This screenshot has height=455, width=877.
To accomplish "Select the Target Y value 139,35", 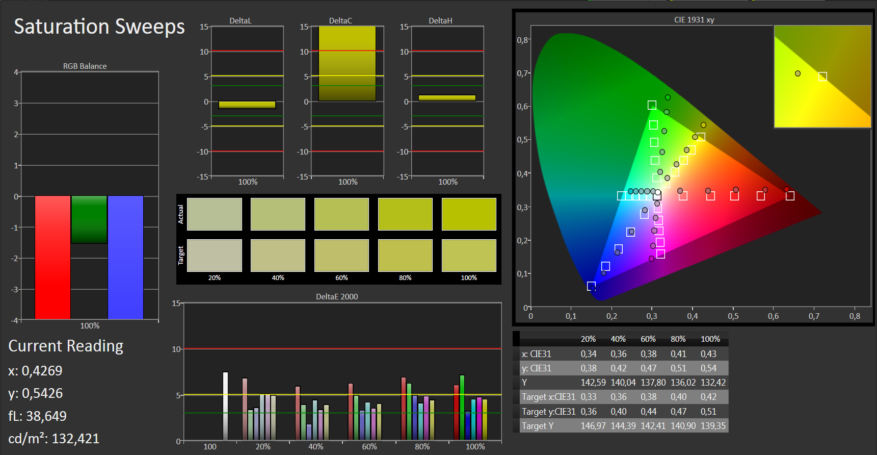I will point(713,426).
